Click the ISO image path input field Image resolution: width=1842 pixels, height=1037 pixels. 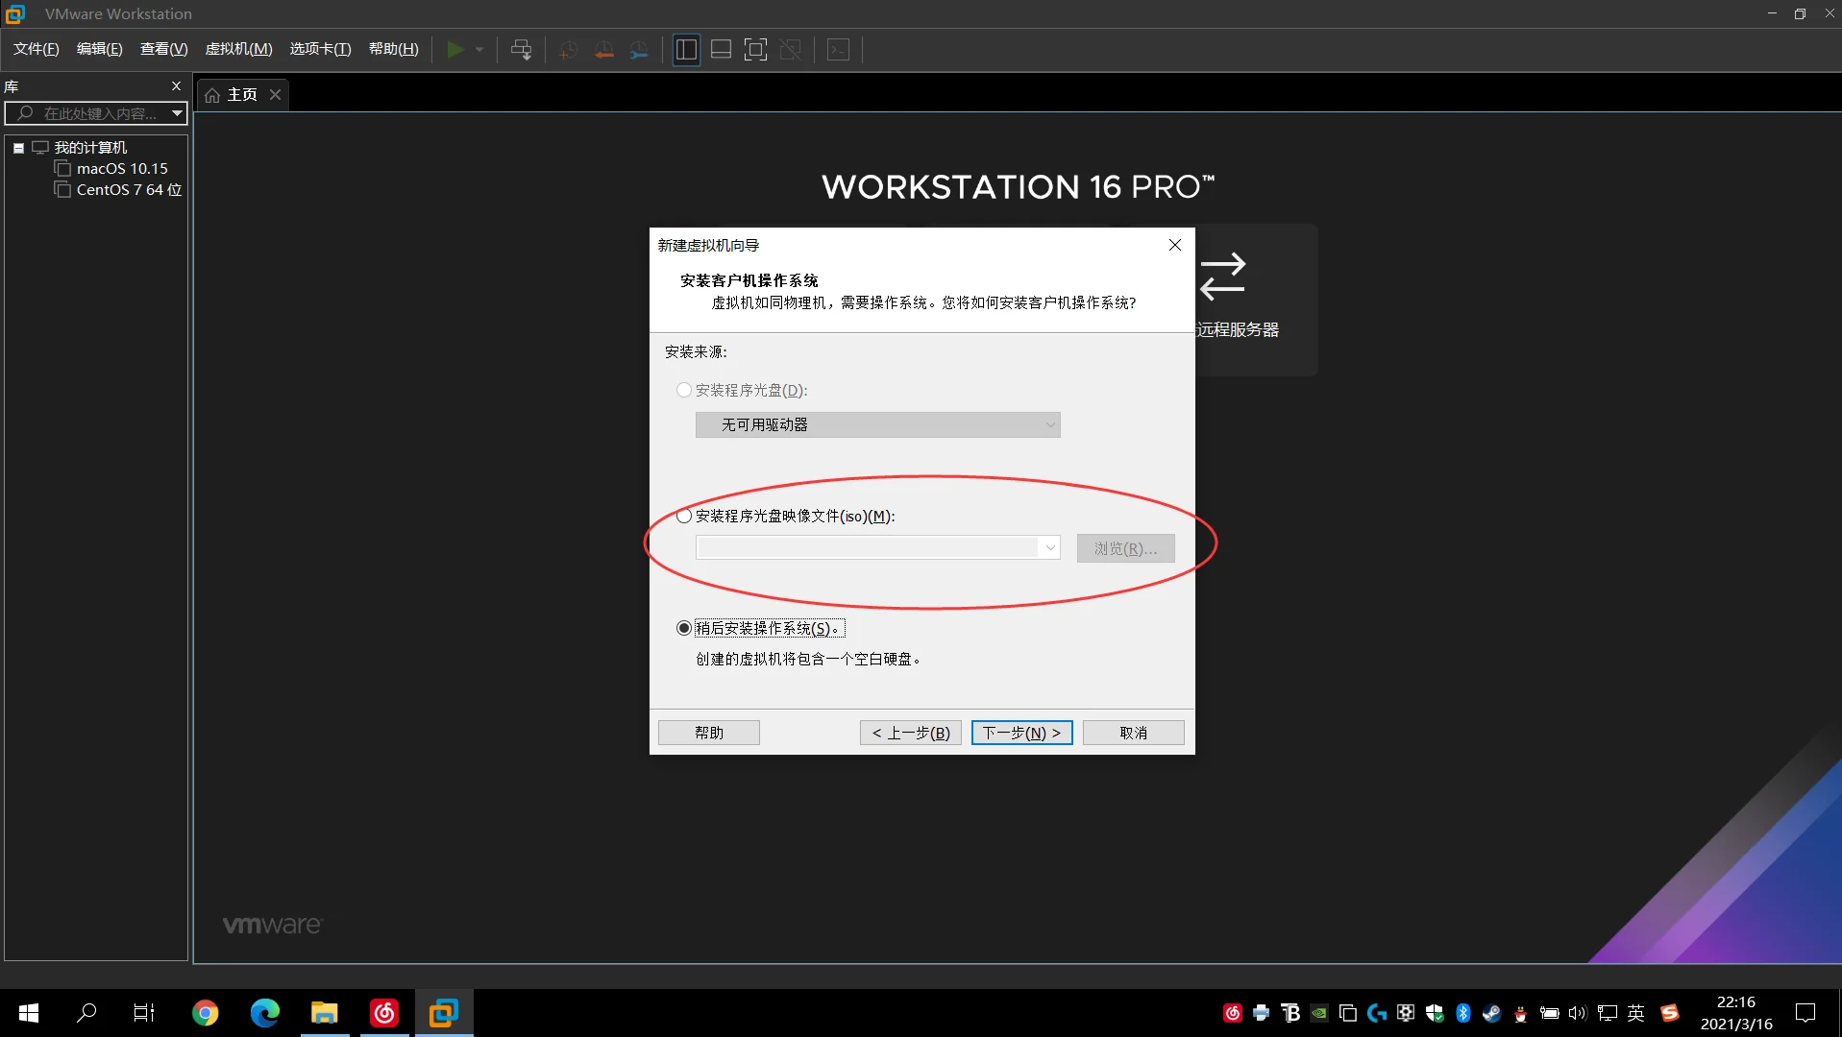tap(868, 547)
